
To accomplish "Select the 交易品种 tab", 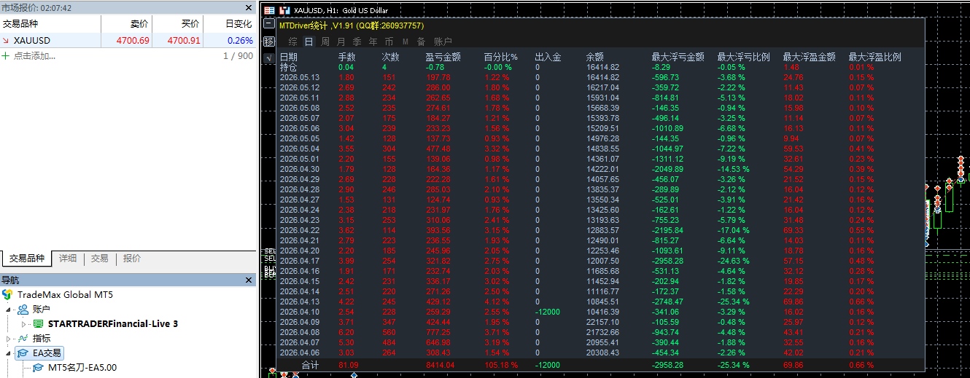I will tap(27, 259).
